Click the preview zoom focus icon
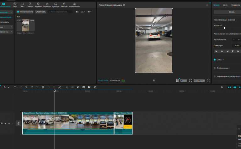Image resolution: width=241 pixels, height=149 pixels. click(x=190, y=80)
